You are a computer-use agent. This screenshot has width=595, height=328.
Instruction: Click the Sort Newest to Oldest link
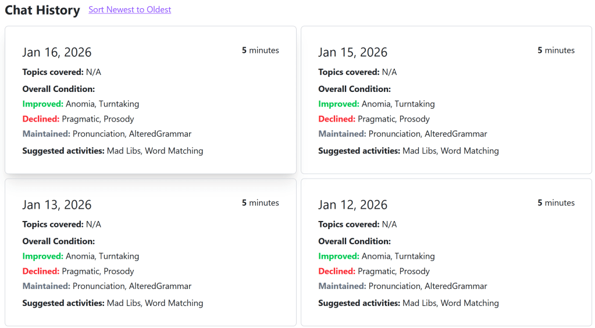click(x=130, y=10)
